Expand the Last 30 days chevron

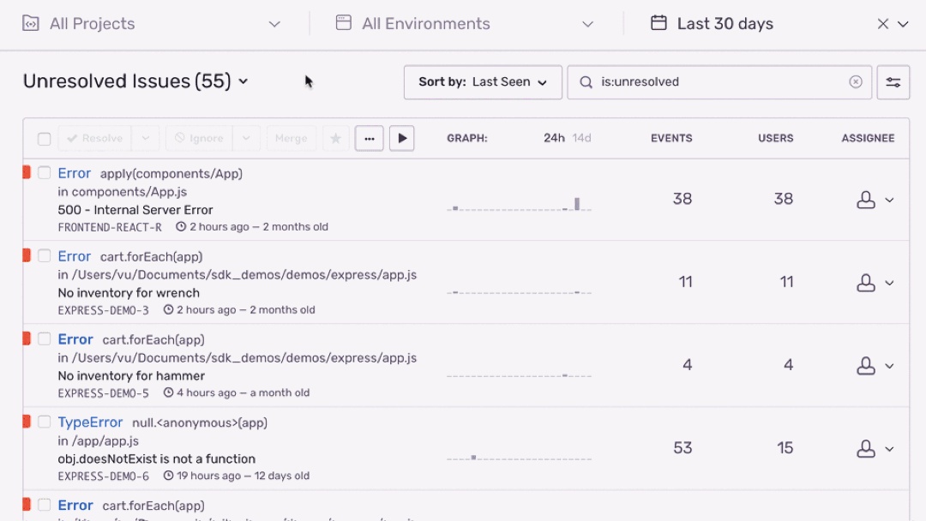[903, 24]
